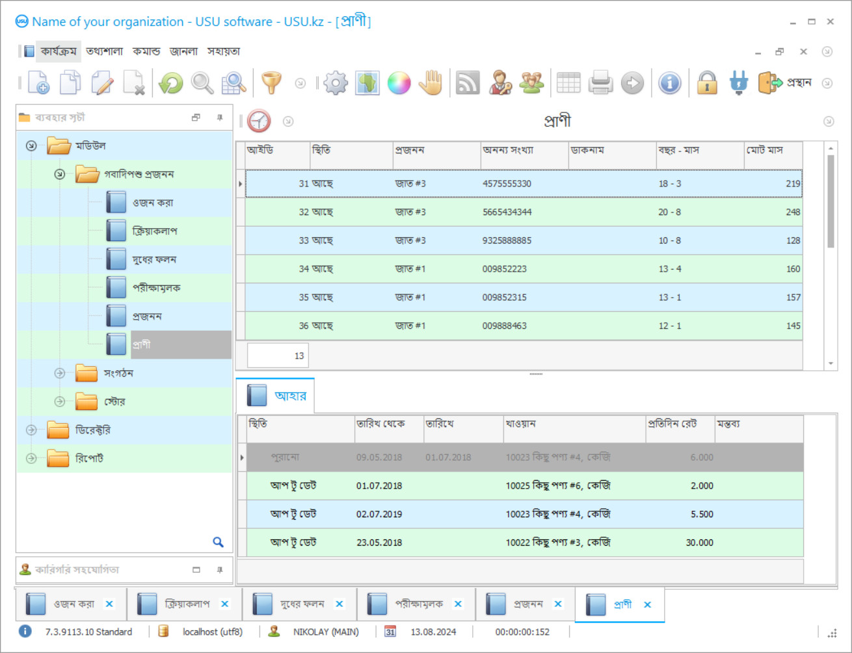
Task: Open the color wheel theme picker
Action: pos(399,83)
